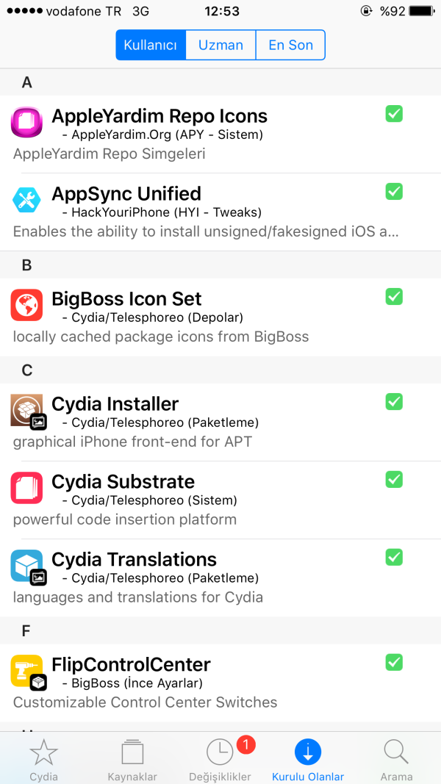Screen dimensions: 441x784
Task: Tap the AppleYardim Repo Icons package icon
Action: point(26,121)
